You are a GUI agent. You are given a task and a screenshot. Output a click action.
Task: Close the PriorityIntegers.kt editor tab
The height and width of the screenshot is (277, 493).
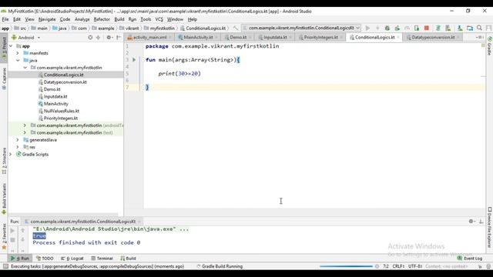(341, 38)
